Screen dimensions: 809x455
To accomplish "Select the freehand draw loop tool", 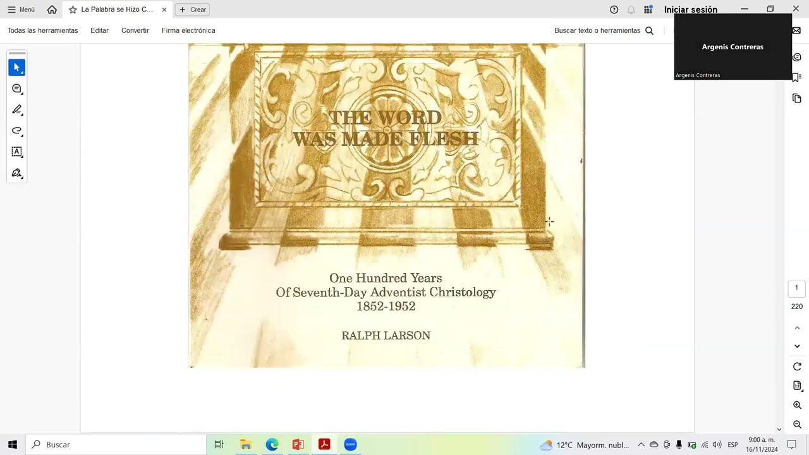I will click(x=17, y=131).
